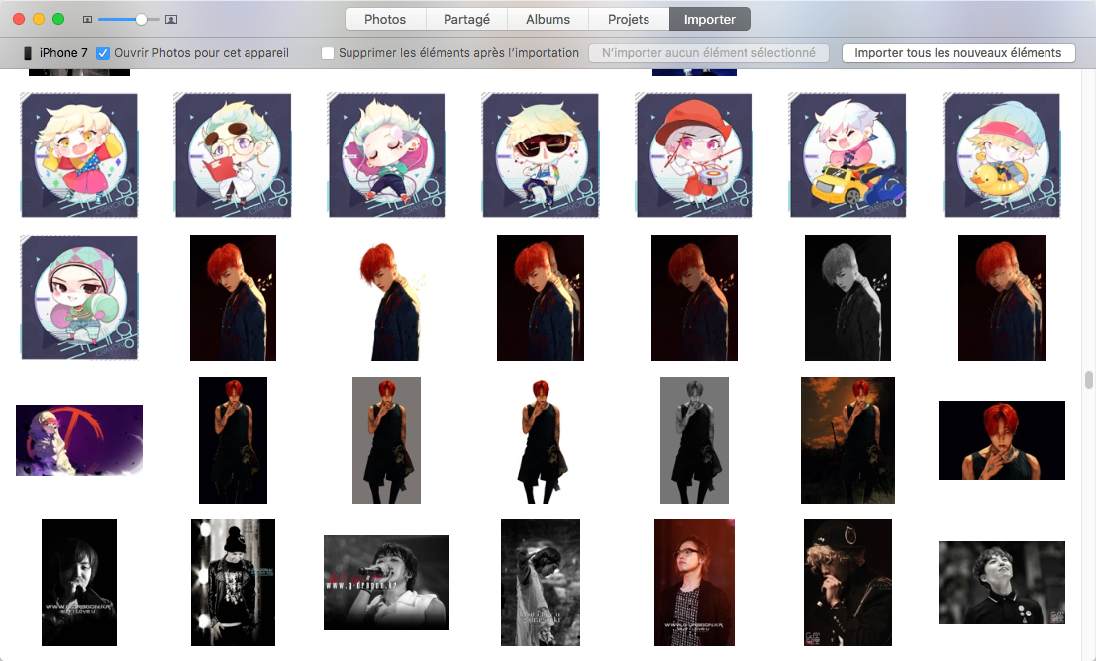Select man with glasses on red background
The height and width of the screenshot is (661, 1096).
point(694,583)
